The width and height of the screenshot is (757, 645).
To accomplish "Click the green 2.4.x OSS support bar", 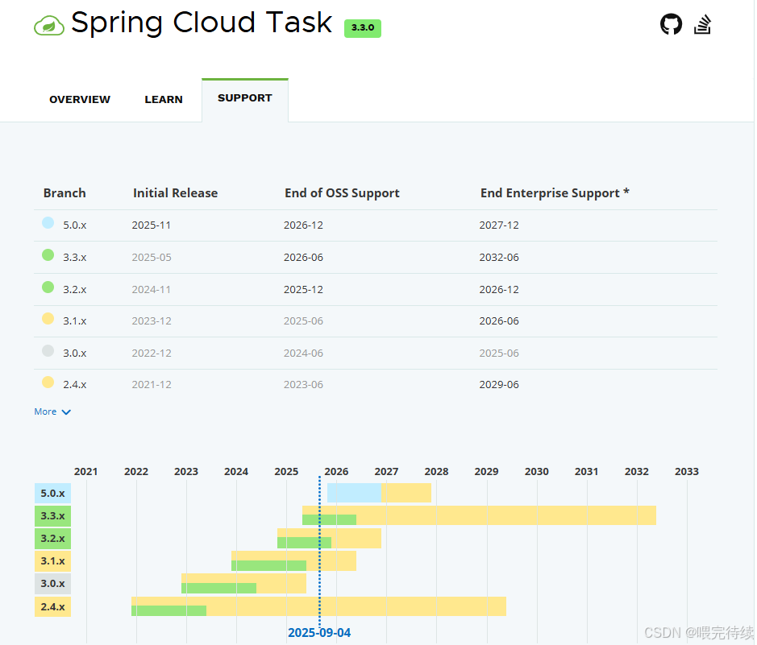I will pyautogui.click(x=169, y=610).
